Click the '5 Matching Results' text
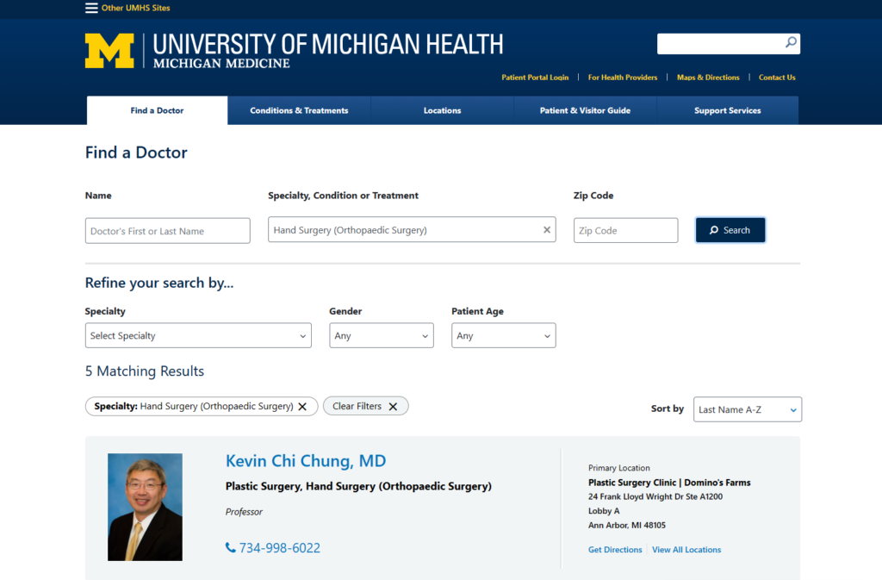The image size is (882, 580). [145, 371]
